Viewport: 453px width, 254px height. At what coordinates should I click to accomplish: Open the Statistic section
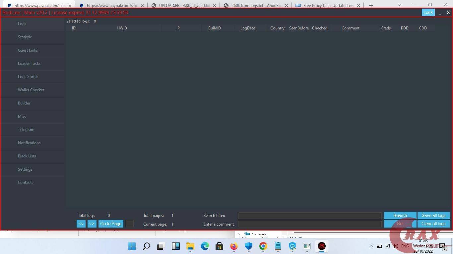click(x=32, y=37)
